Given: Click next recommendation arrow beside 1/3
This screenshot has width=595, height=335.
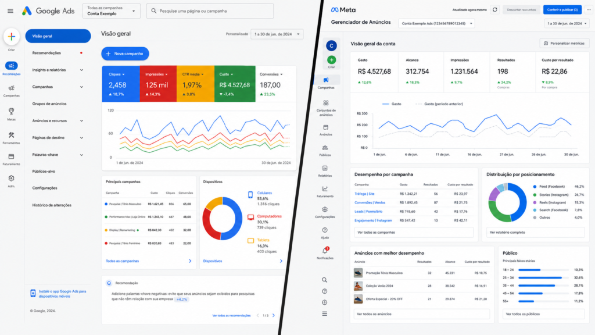Looking at the screenshot, I should click(274, 316).
